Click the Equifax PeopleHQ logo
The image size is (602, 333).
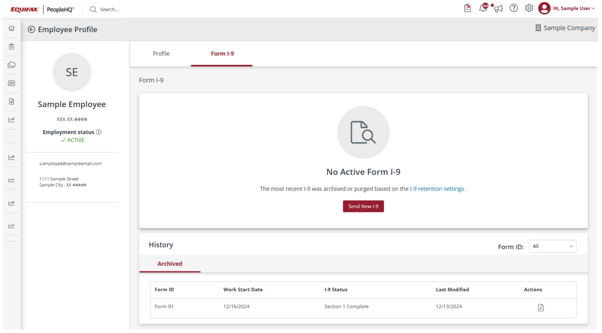42,9
